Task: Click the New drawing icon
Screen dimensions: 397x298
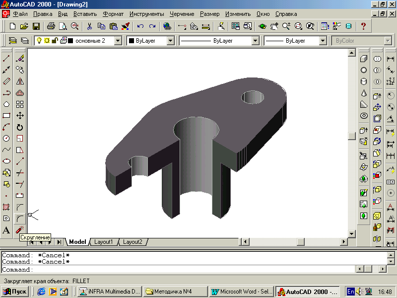Action: 12,26
